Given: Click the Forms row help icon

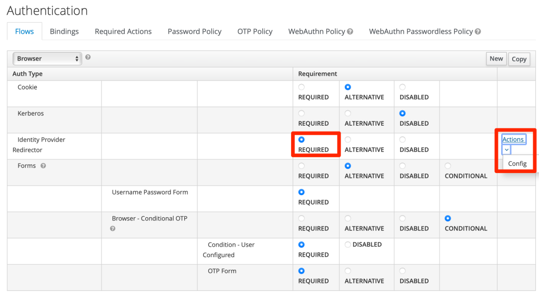Looking at the screenshot, I should point(43,166).
